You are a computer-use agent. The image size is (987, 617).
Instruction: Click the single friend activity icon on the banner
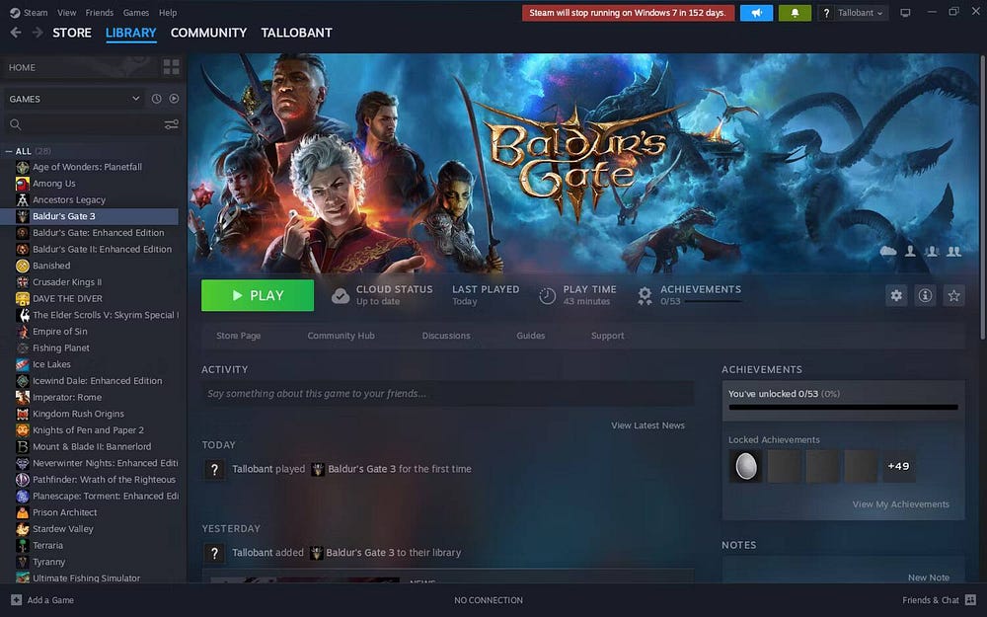pos(910,252)
